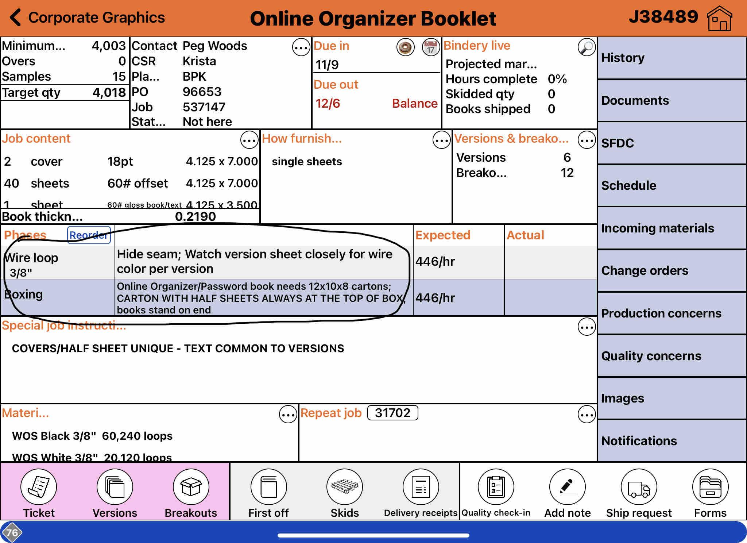Tap the Add note pencil icon

click(567, 487)
